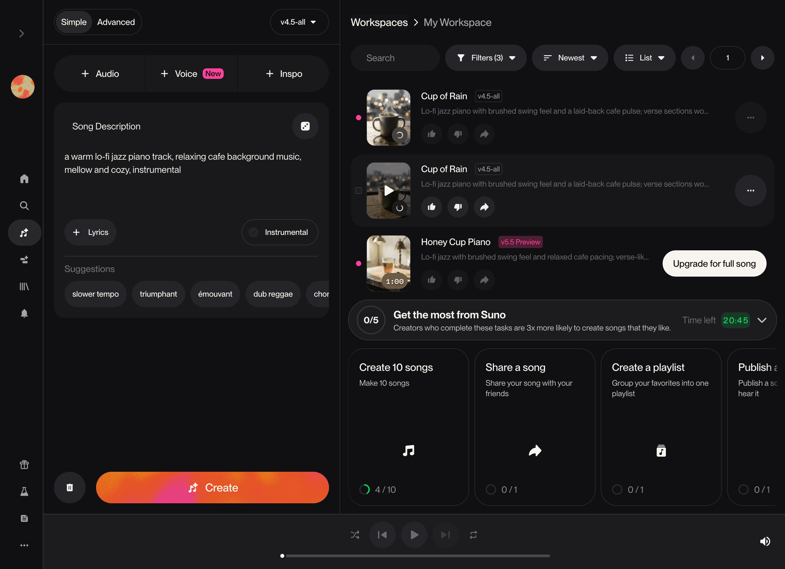Add an Inspo source
This screenshot has height=569, width=785.
[284, 74]
